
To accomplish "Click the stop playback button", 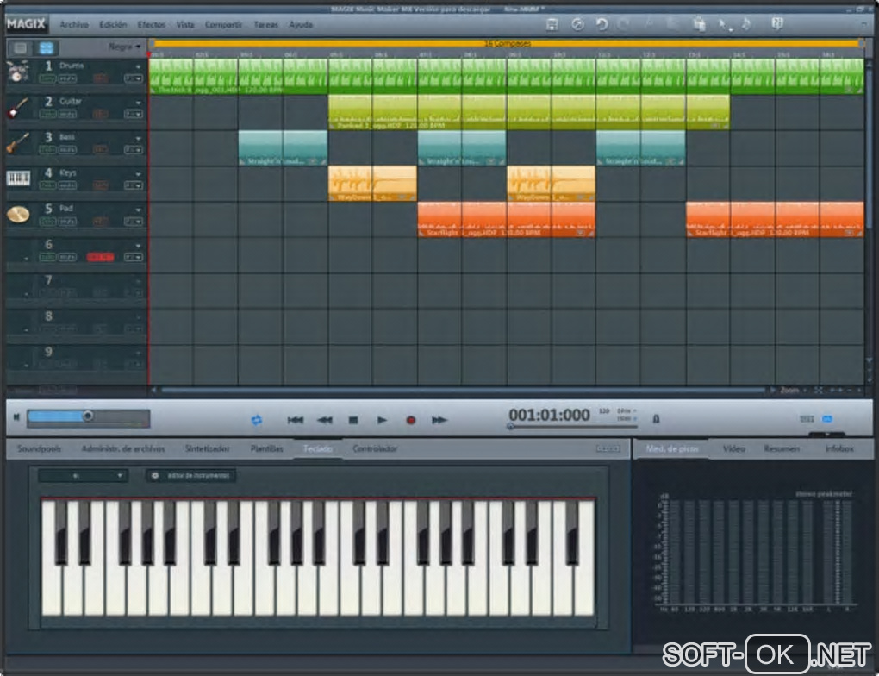I will coord(353,420).
